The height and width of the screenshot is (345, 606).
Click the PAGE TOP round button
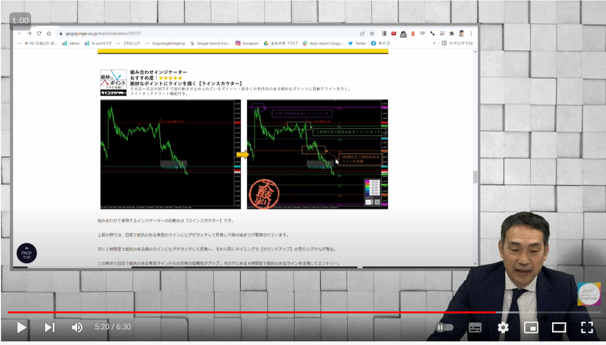[26, 253]
